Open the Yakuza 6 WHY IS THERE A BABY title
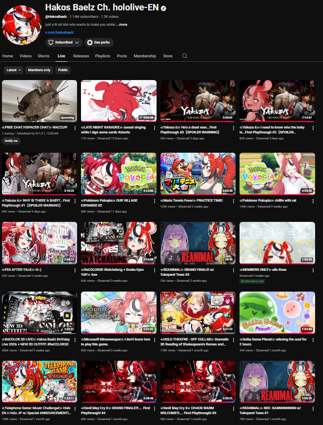This screenshot has height=425, width=323. [36, 203]
